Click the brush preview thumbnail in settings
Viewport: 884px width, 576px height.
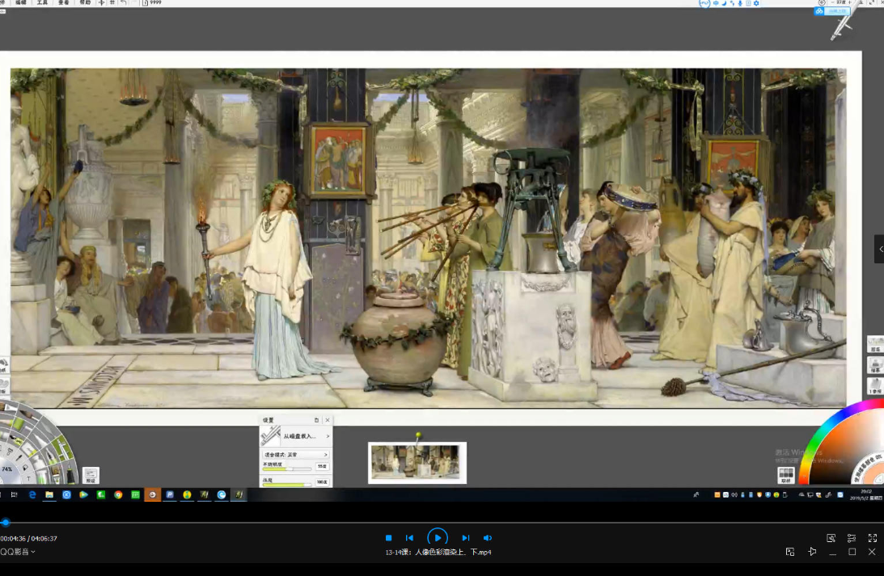click(271, 435)
